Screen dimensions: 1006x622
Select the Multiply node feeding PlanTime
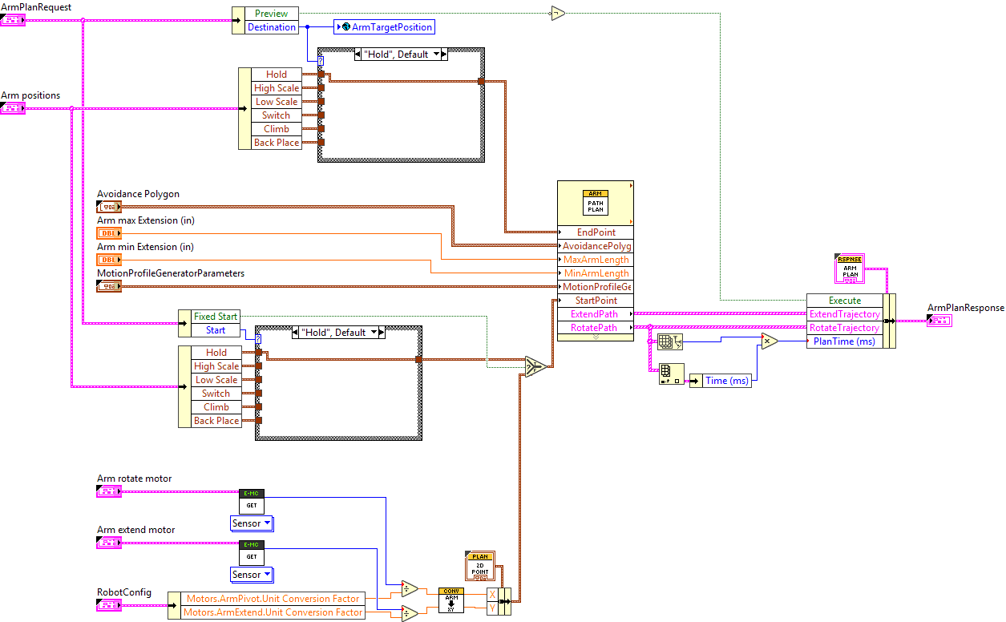tap(769, 341)
